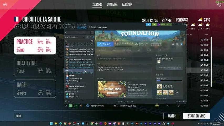Toggle the Foundation favorite heart icon
Screen dimensions: 224x126
181,44
